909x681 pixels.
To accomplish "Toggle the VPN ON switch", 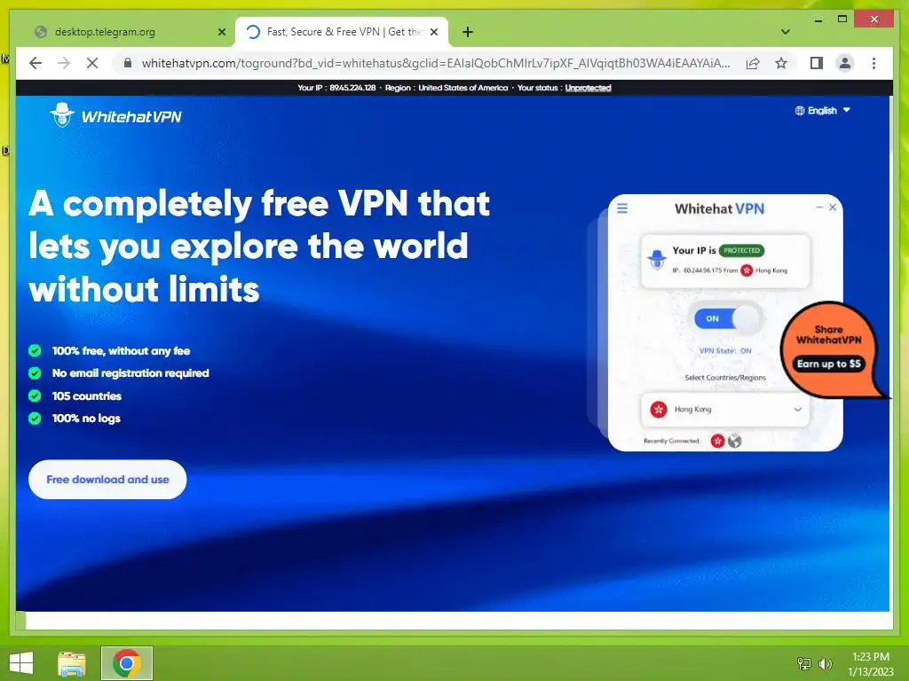I will click(728, 318).
